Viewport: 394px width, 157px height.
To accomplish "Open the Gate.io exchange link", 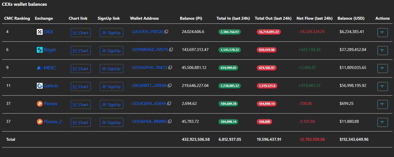I will pyautogui.click(x=51, y=86).
